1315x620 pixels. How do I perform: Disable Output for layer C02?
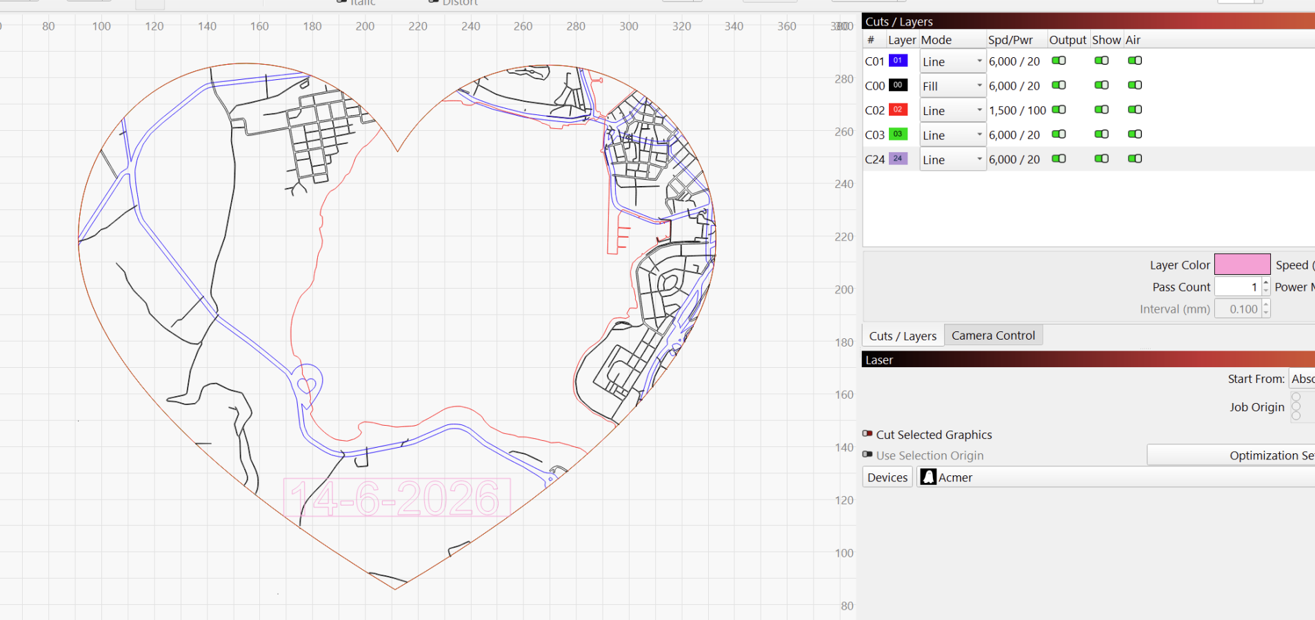[1058, 110]
